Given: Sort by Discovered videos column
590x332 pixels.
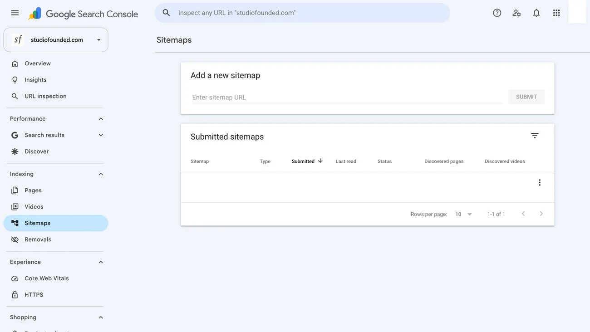Looking at the screenshot, I should pyautogui.click(x=505, y=161).
